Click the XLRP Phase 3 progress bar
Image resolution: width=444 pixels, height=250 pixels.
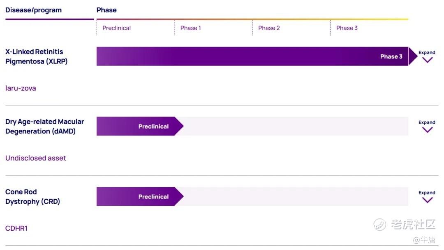(x=252, y=56)
